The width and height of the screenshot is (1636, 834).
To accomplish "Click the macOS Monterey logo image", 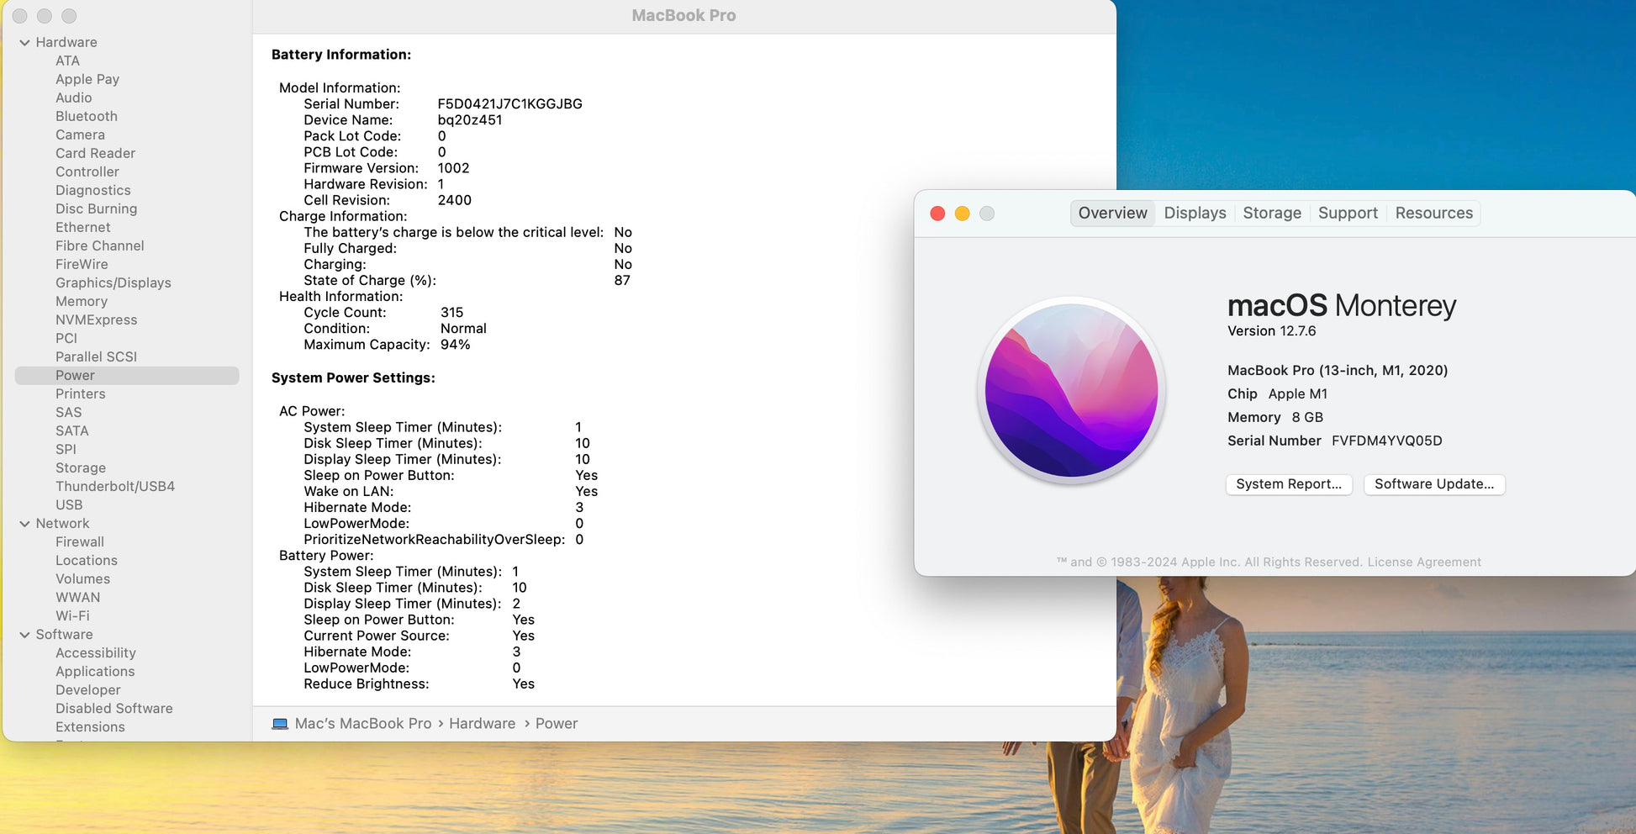I will (1071, 390).
